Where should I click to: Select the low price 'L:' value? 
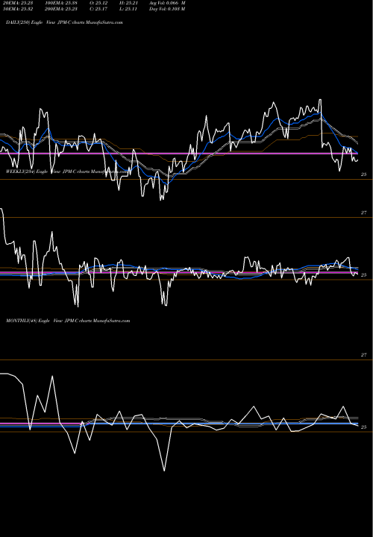coord(128,9)
